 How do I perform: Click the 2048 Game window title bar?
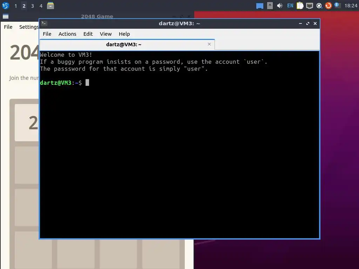point(97,16)
